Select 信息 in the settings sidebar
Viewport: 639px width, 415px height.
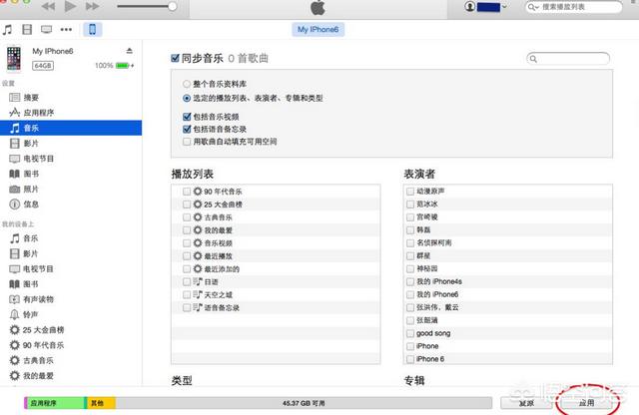31,204
